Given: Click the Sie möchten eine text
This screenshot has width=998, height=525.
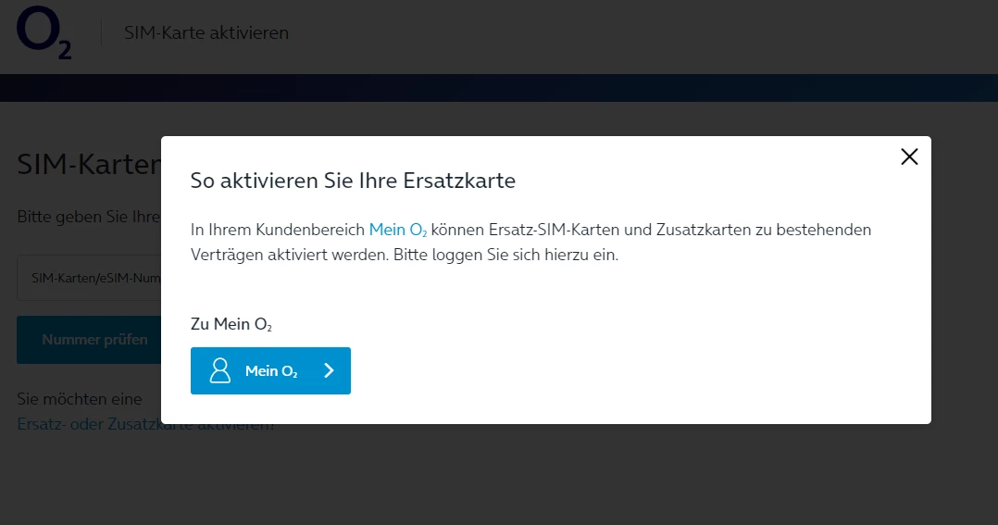Looking at the screenshot, I should click(x=80, y=399).
